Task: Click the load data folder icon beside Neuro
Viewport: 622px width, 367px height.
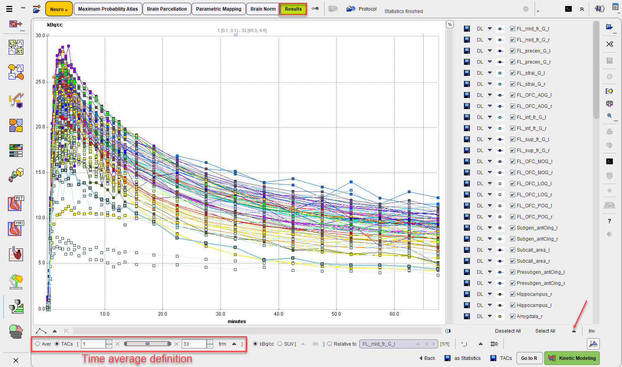Action: (x=37, y=9)
